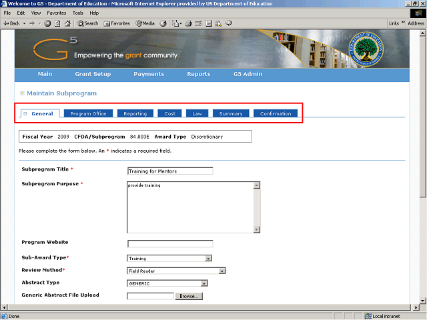
Task: Click the Research toolbar icon
Action: click(218, 23)
